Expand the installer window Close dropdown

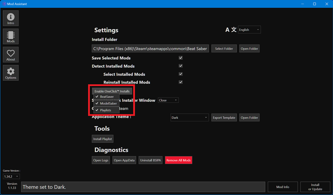click(x=168, y=100)
